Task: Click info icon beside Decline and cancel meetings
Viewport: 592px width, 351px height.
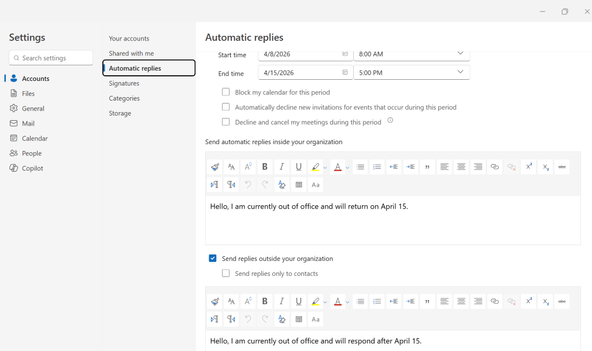Action: 390,120
